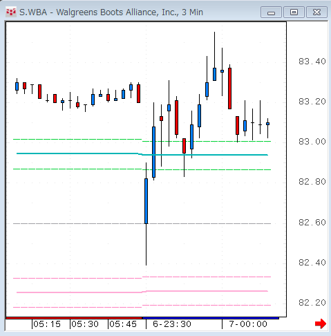Click the 82.20 price axis label
This screenshot has width=331, height=336.
[x=312, y=303]
